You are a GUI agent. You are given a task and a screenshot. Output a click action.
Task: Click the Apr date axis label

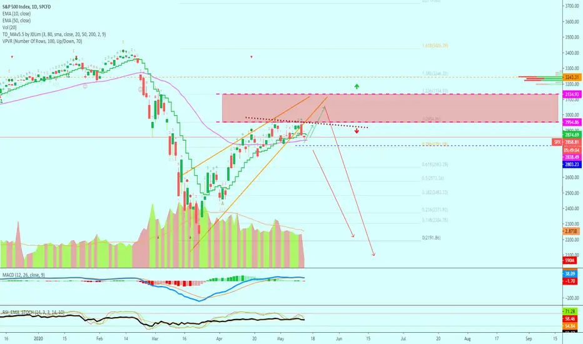tap(220, 339)
